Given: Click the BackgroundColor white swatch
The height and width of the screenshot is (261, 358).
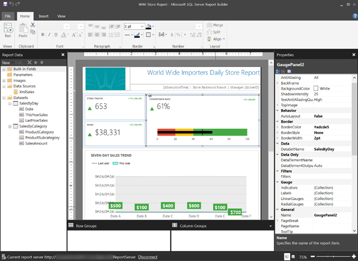Looking at the screenshot, I should pos(316,89).
